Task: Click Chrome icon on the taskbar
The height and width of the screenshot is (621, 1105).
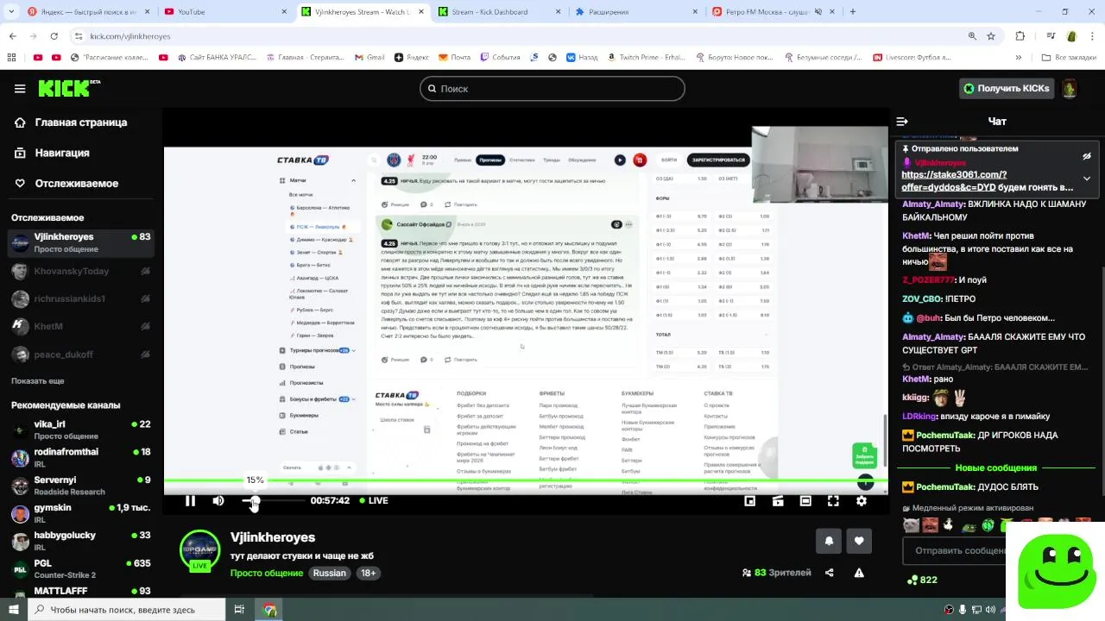Action: coord(270,610)
